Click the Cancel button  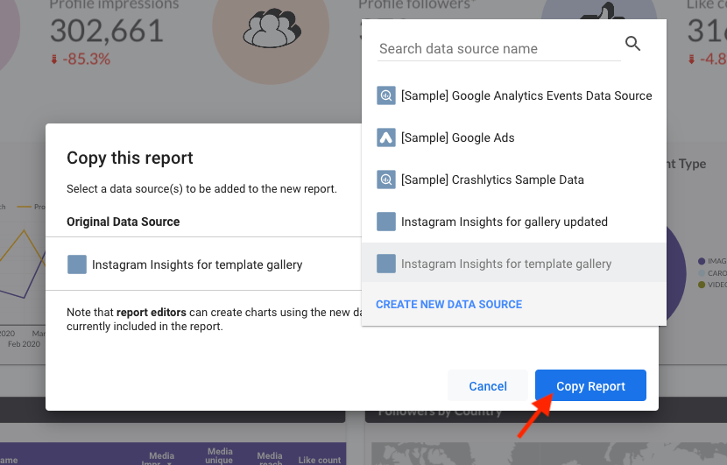(x=488, y=385)
